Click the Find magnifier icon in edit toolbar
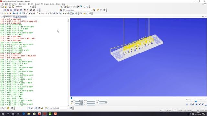 (81, 7)
